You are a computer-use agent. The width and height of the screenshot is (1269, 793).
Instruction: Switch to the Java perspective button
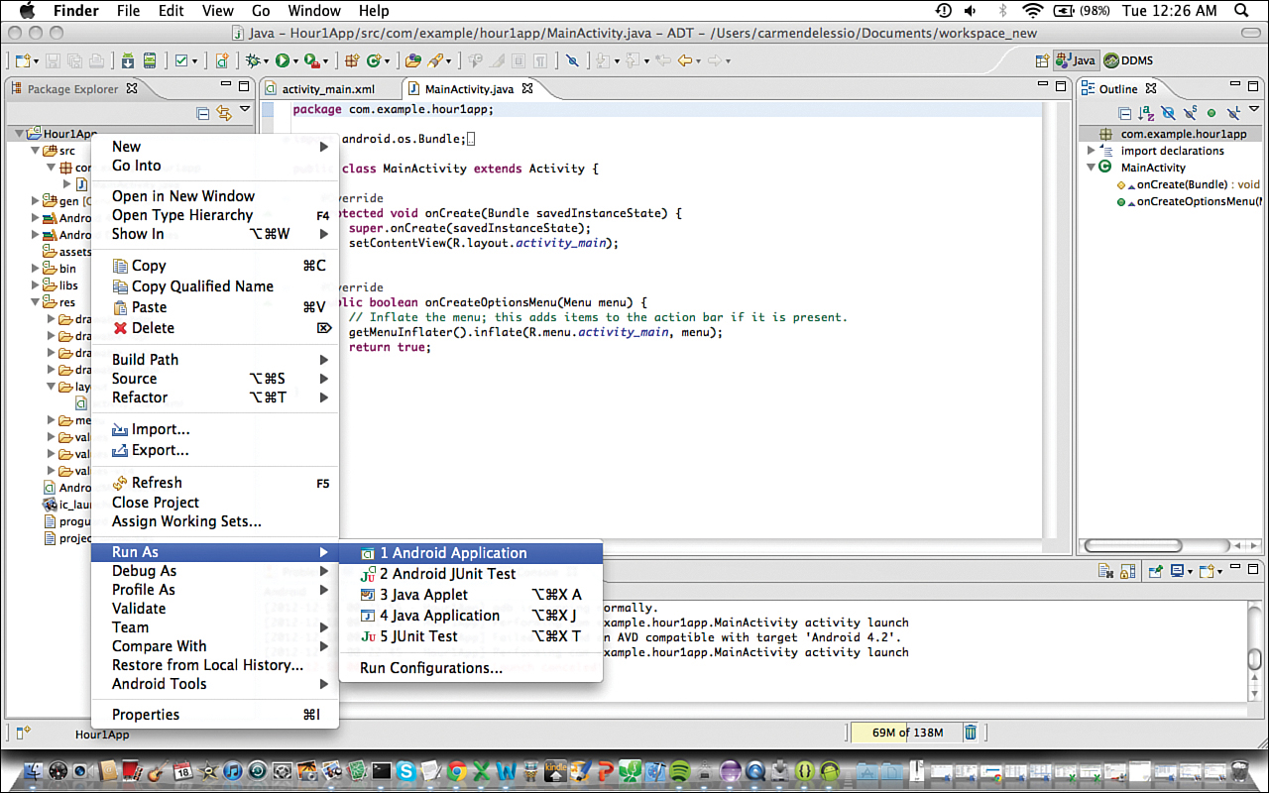pos(1076,60)
